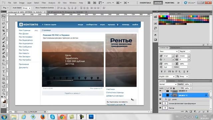This screenshot has height=120, width=213.
Task: Hide the личная финансовая трансформация layer
Action: click(160, 103)
